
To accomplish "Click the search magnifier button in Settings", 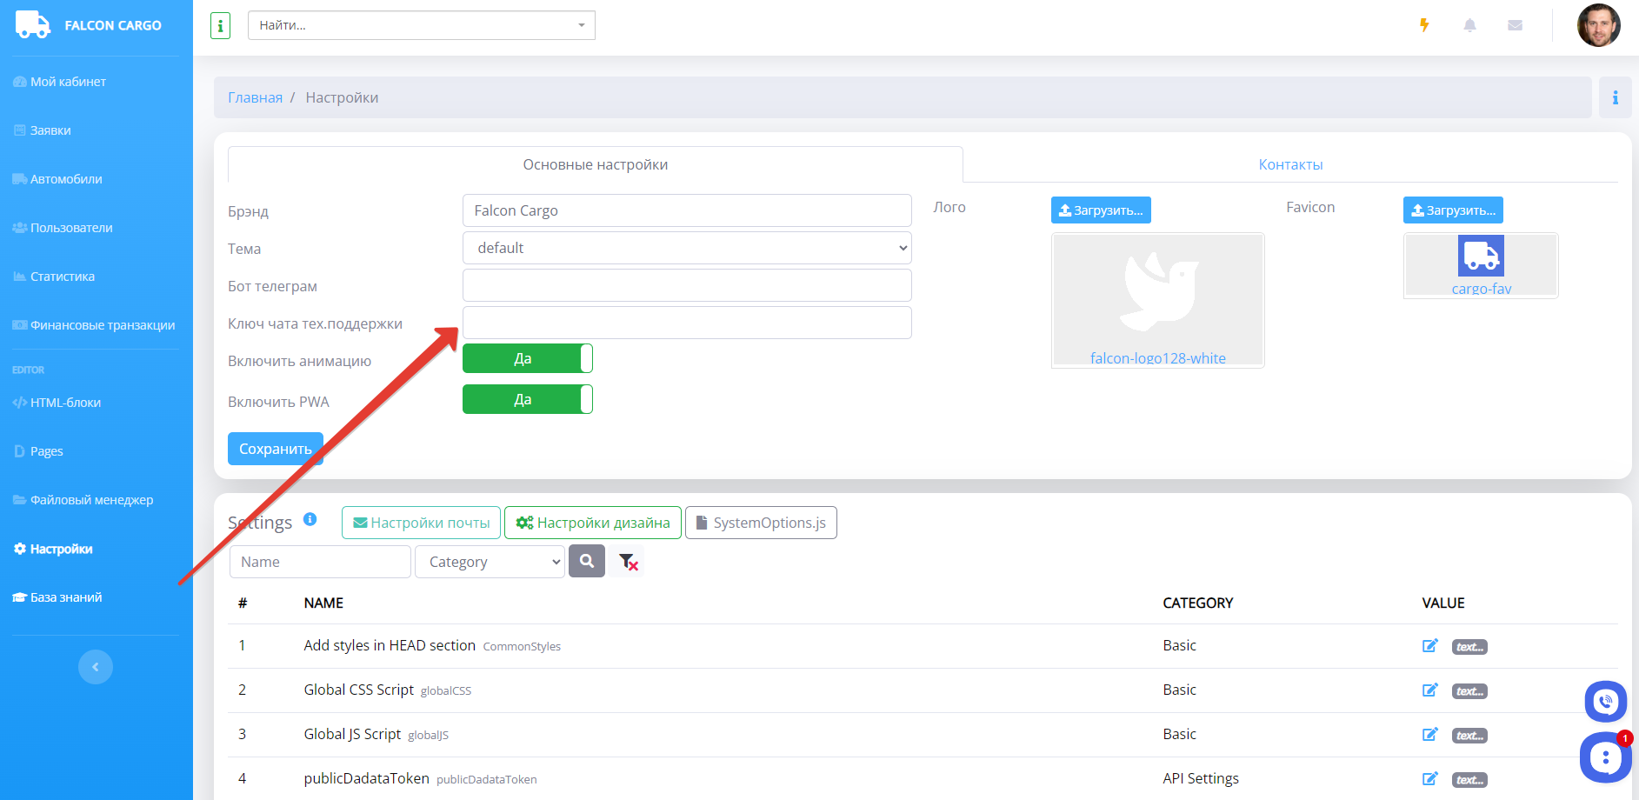I will [587, 562].
